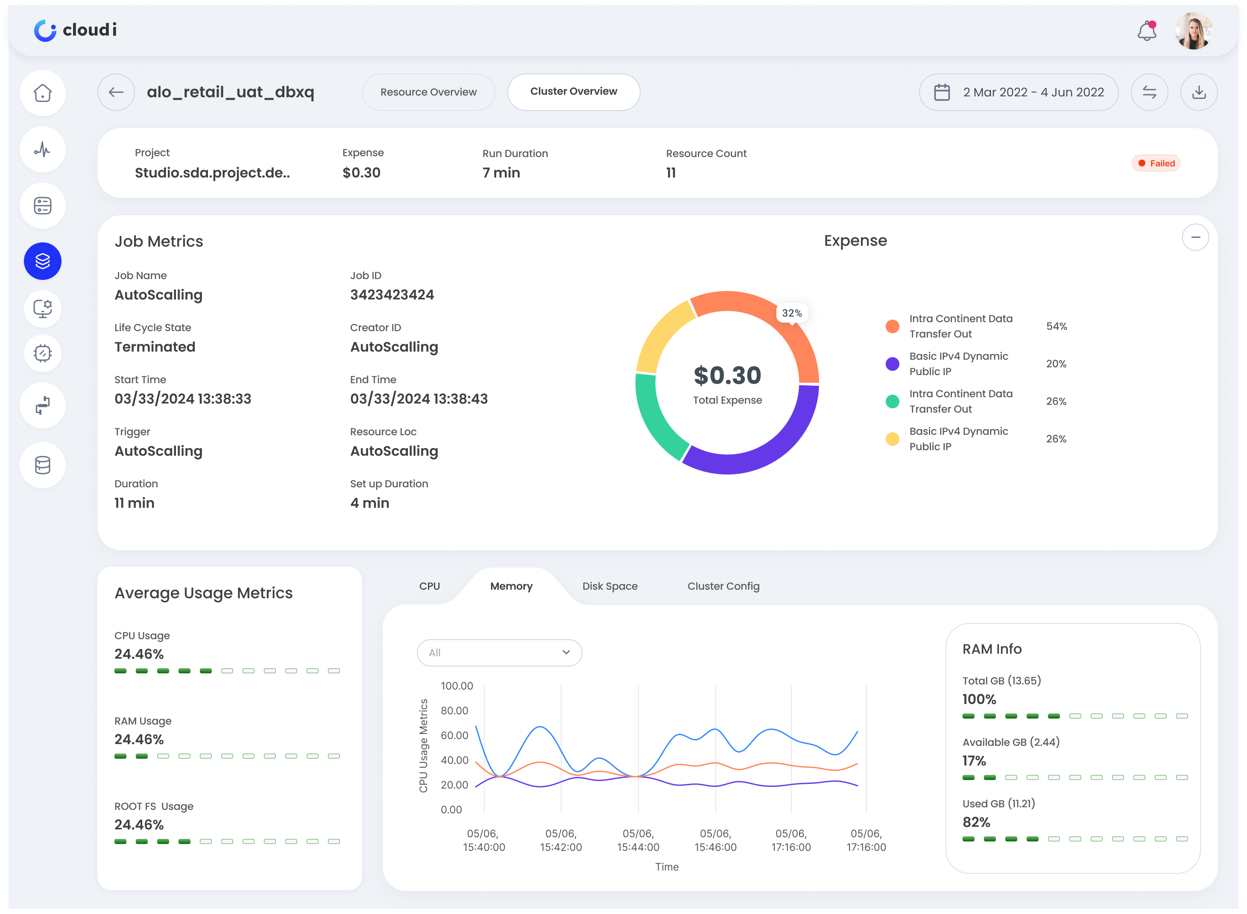Click the download report icon
This screenshot has height=914, width=1247.
pos(1199,92)
